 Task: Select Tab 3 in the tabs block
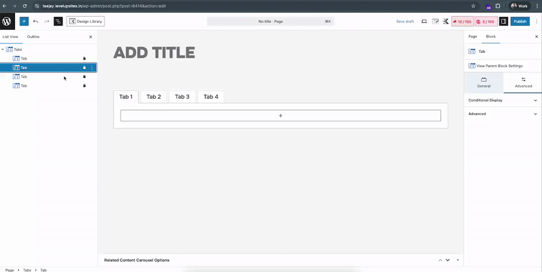[x=182, y=97]
